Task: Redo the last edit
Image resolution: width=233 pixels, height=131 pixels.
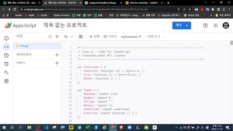Action: click(x=72, y=36)
